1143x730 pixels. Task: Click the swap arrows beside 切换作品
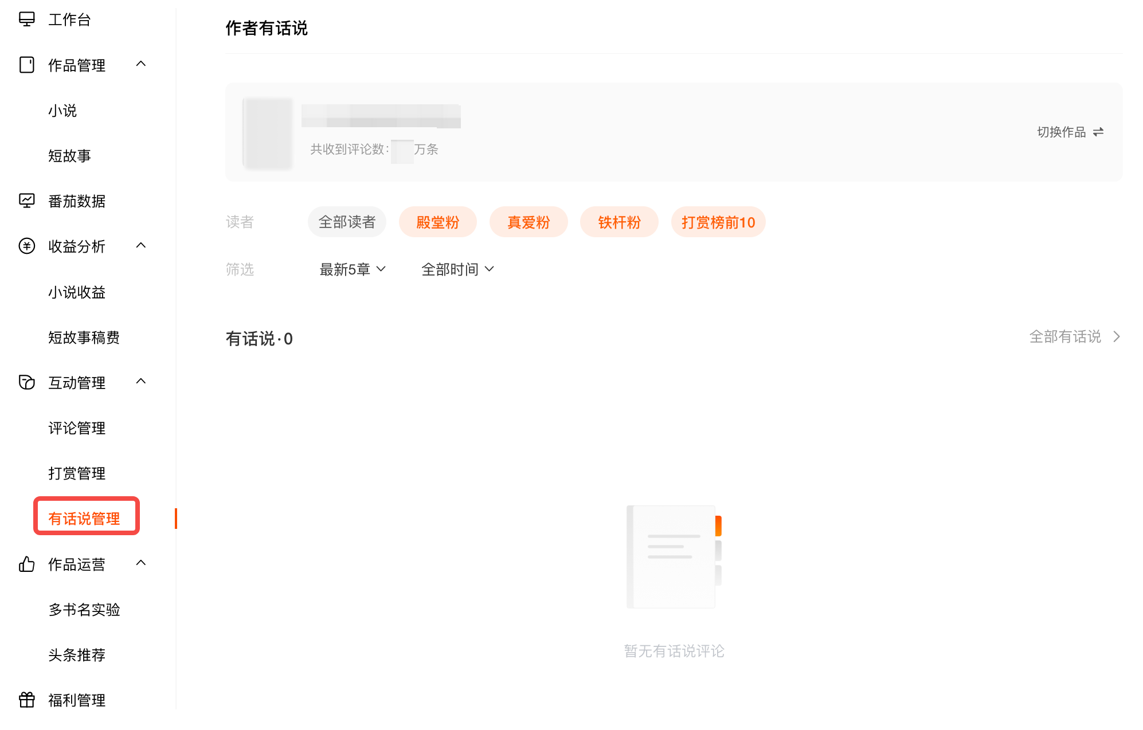pyautogui.click(x=1098, y=132)
